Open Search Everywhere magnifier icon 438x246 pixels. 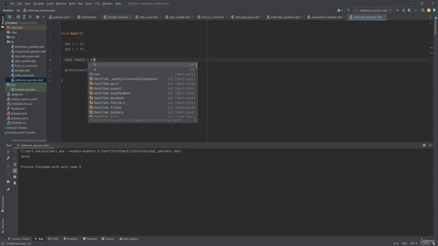point(423,10)
